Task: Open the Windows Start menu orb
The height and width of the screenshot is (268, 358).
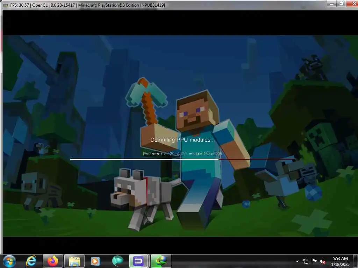Action: coord(9,261)
